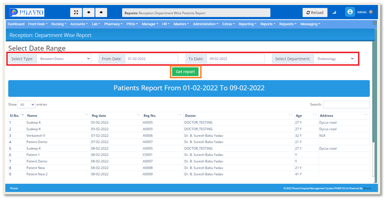Open the Pharmacy menu
This screenshot has height=200, width=386.
point(113,24)
